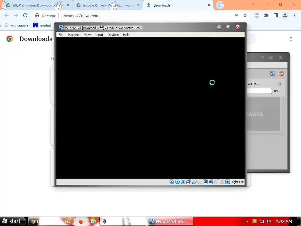Open the Machine menu
Screen dimensions: 301x226
pos(73,35)
